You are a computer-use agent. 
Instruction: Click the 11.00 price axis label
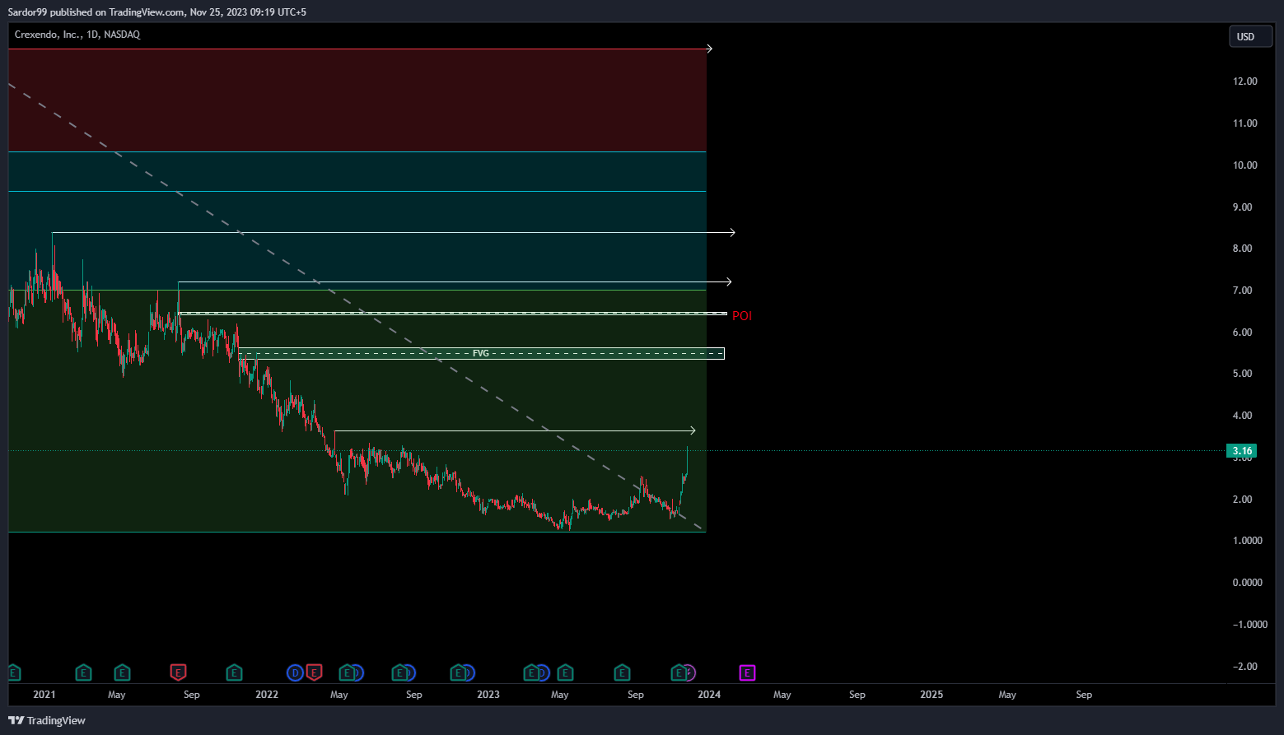1244,123
